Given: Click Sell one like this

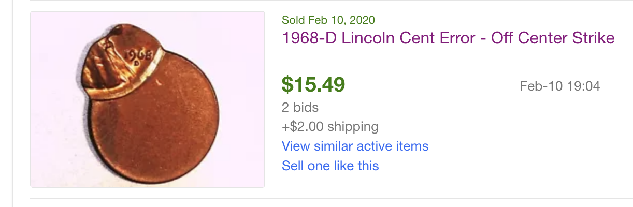Looking at the screenshot, I should click(330, 166).
